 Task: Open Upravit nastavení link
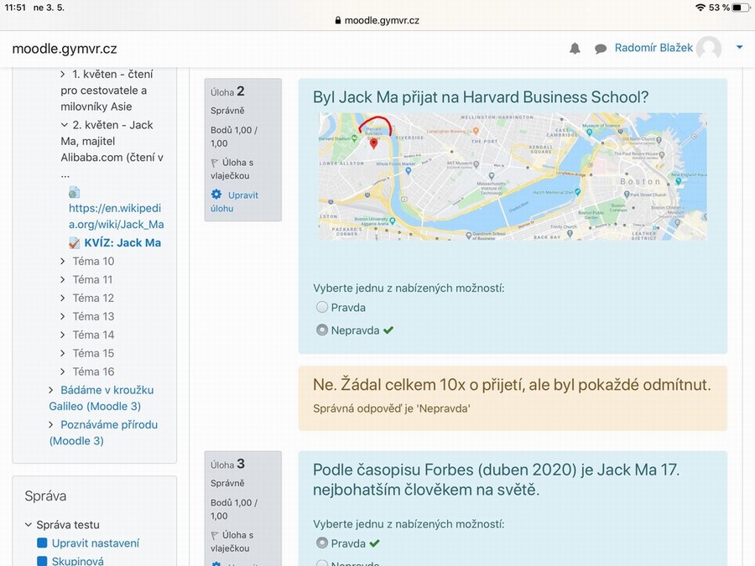pos(96,543)
